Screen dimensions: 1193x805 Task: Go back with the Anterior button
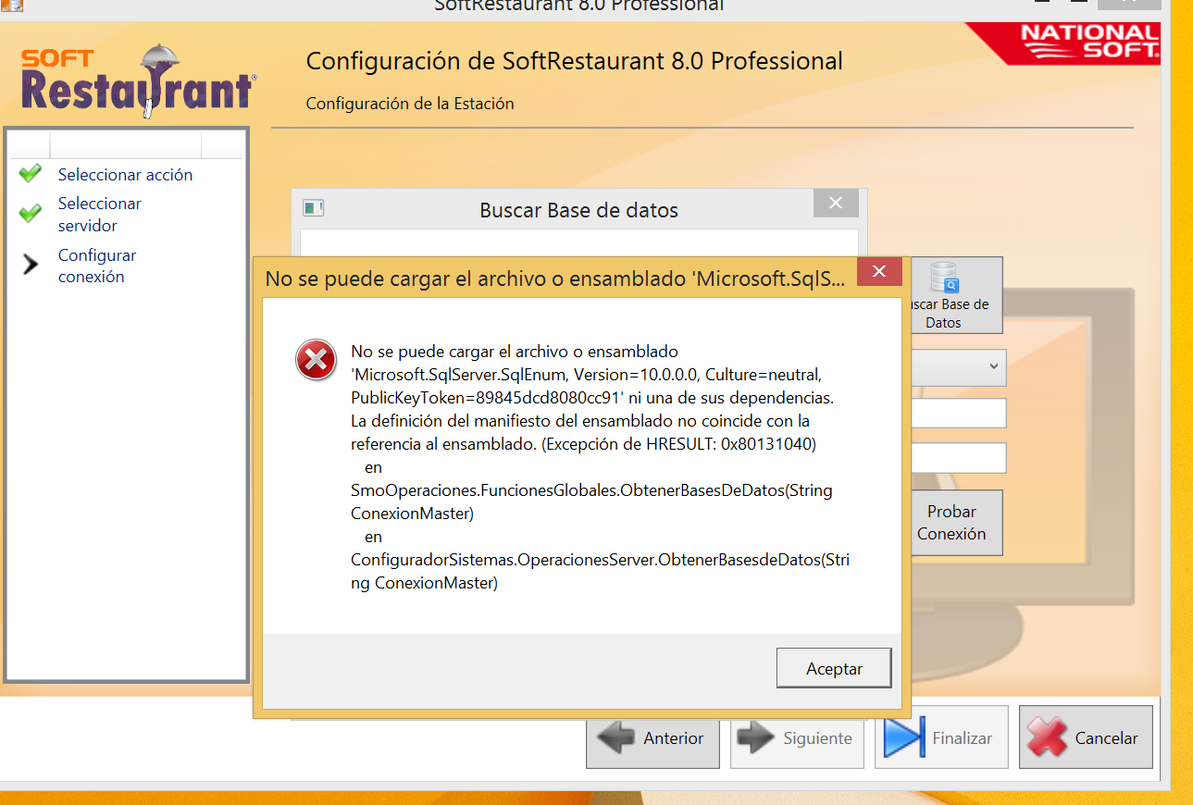(652, 737)
